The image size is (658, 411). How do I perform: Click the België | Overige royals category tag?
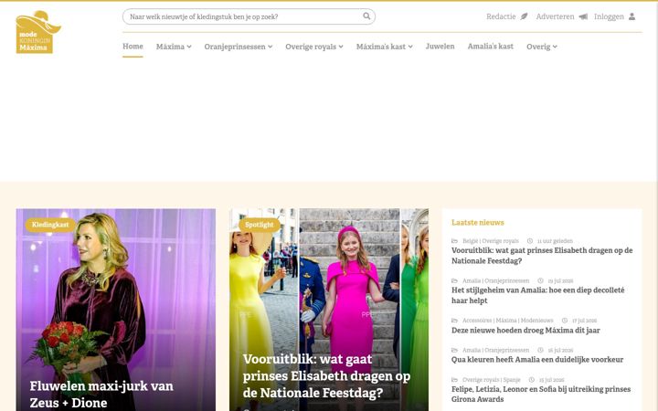pos(491,241)
